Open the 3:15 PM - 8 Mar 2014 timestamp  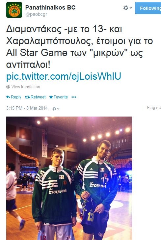[x=27, y=108]
